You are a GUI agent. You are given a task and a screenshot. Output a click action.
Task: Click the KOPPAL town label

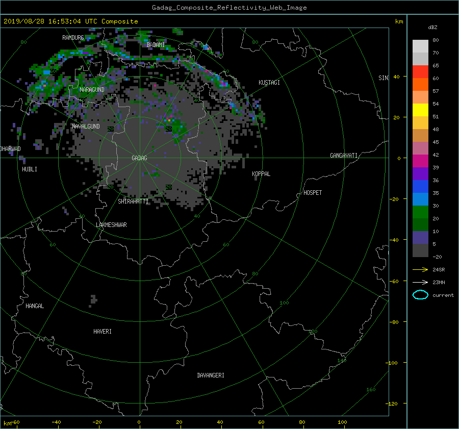(x=261, y=174)
